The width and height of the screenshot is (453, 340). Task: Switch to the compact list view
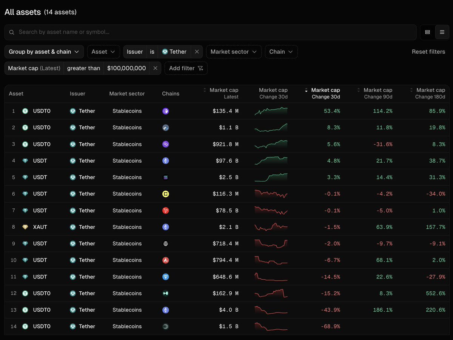point(442,32)
